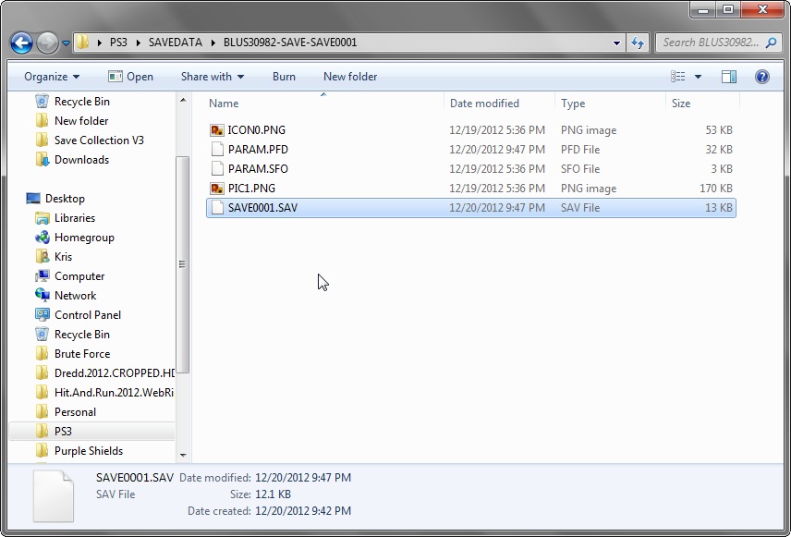Open the Purple Shields folder
The height and width of the screenshot is (537, 791).
[x=89, y=451]
